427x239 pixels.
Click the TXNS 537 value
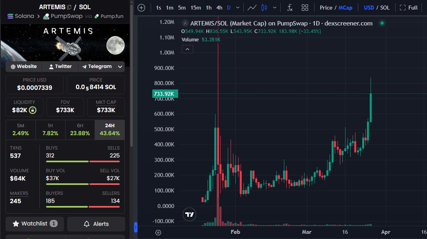point(15,156)
